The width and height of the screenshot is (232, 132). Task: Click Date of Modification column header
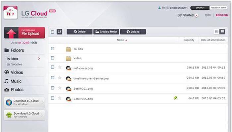point(213,40)
